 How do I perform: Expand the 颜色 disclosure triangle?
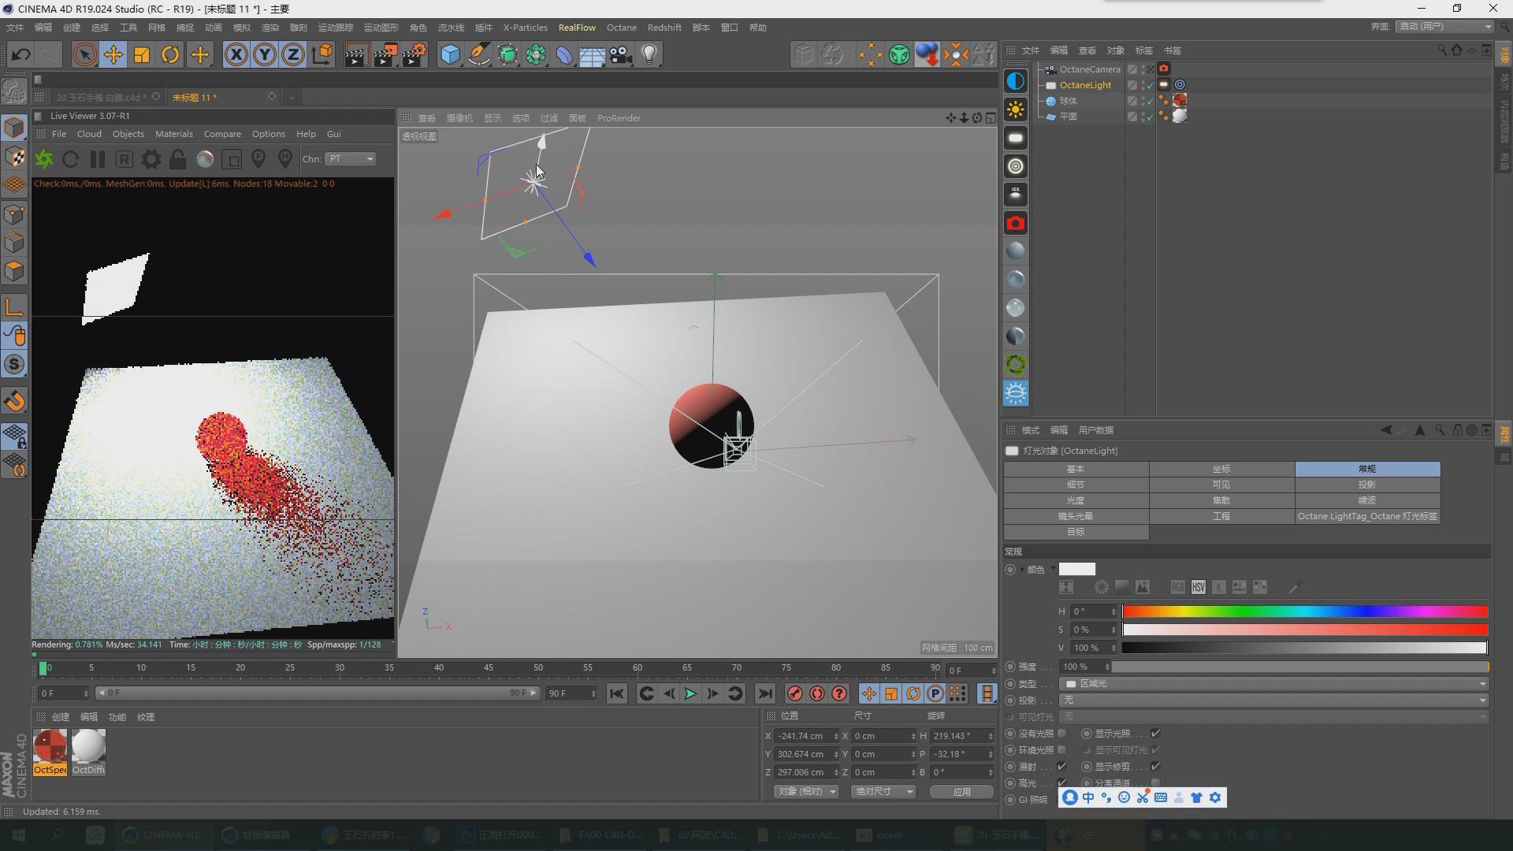[x=1023, y=569]
